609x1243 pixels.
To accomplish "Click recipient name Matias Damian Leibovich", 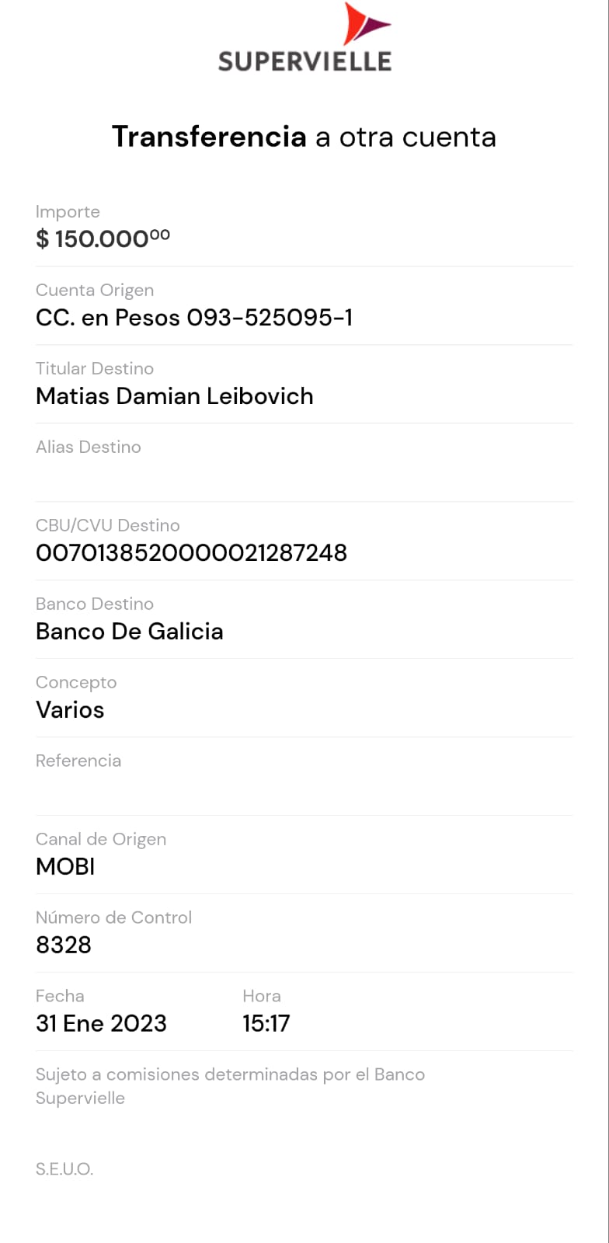I will (x=175, y=396).
